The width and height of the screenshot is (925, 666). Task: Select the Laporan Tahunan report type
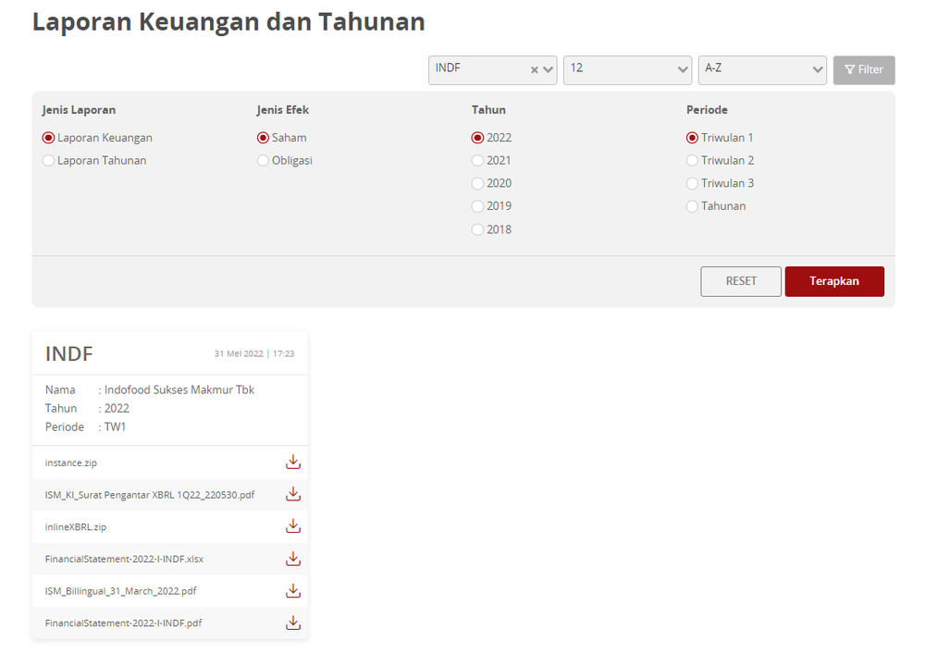click(x=47, y=160)
